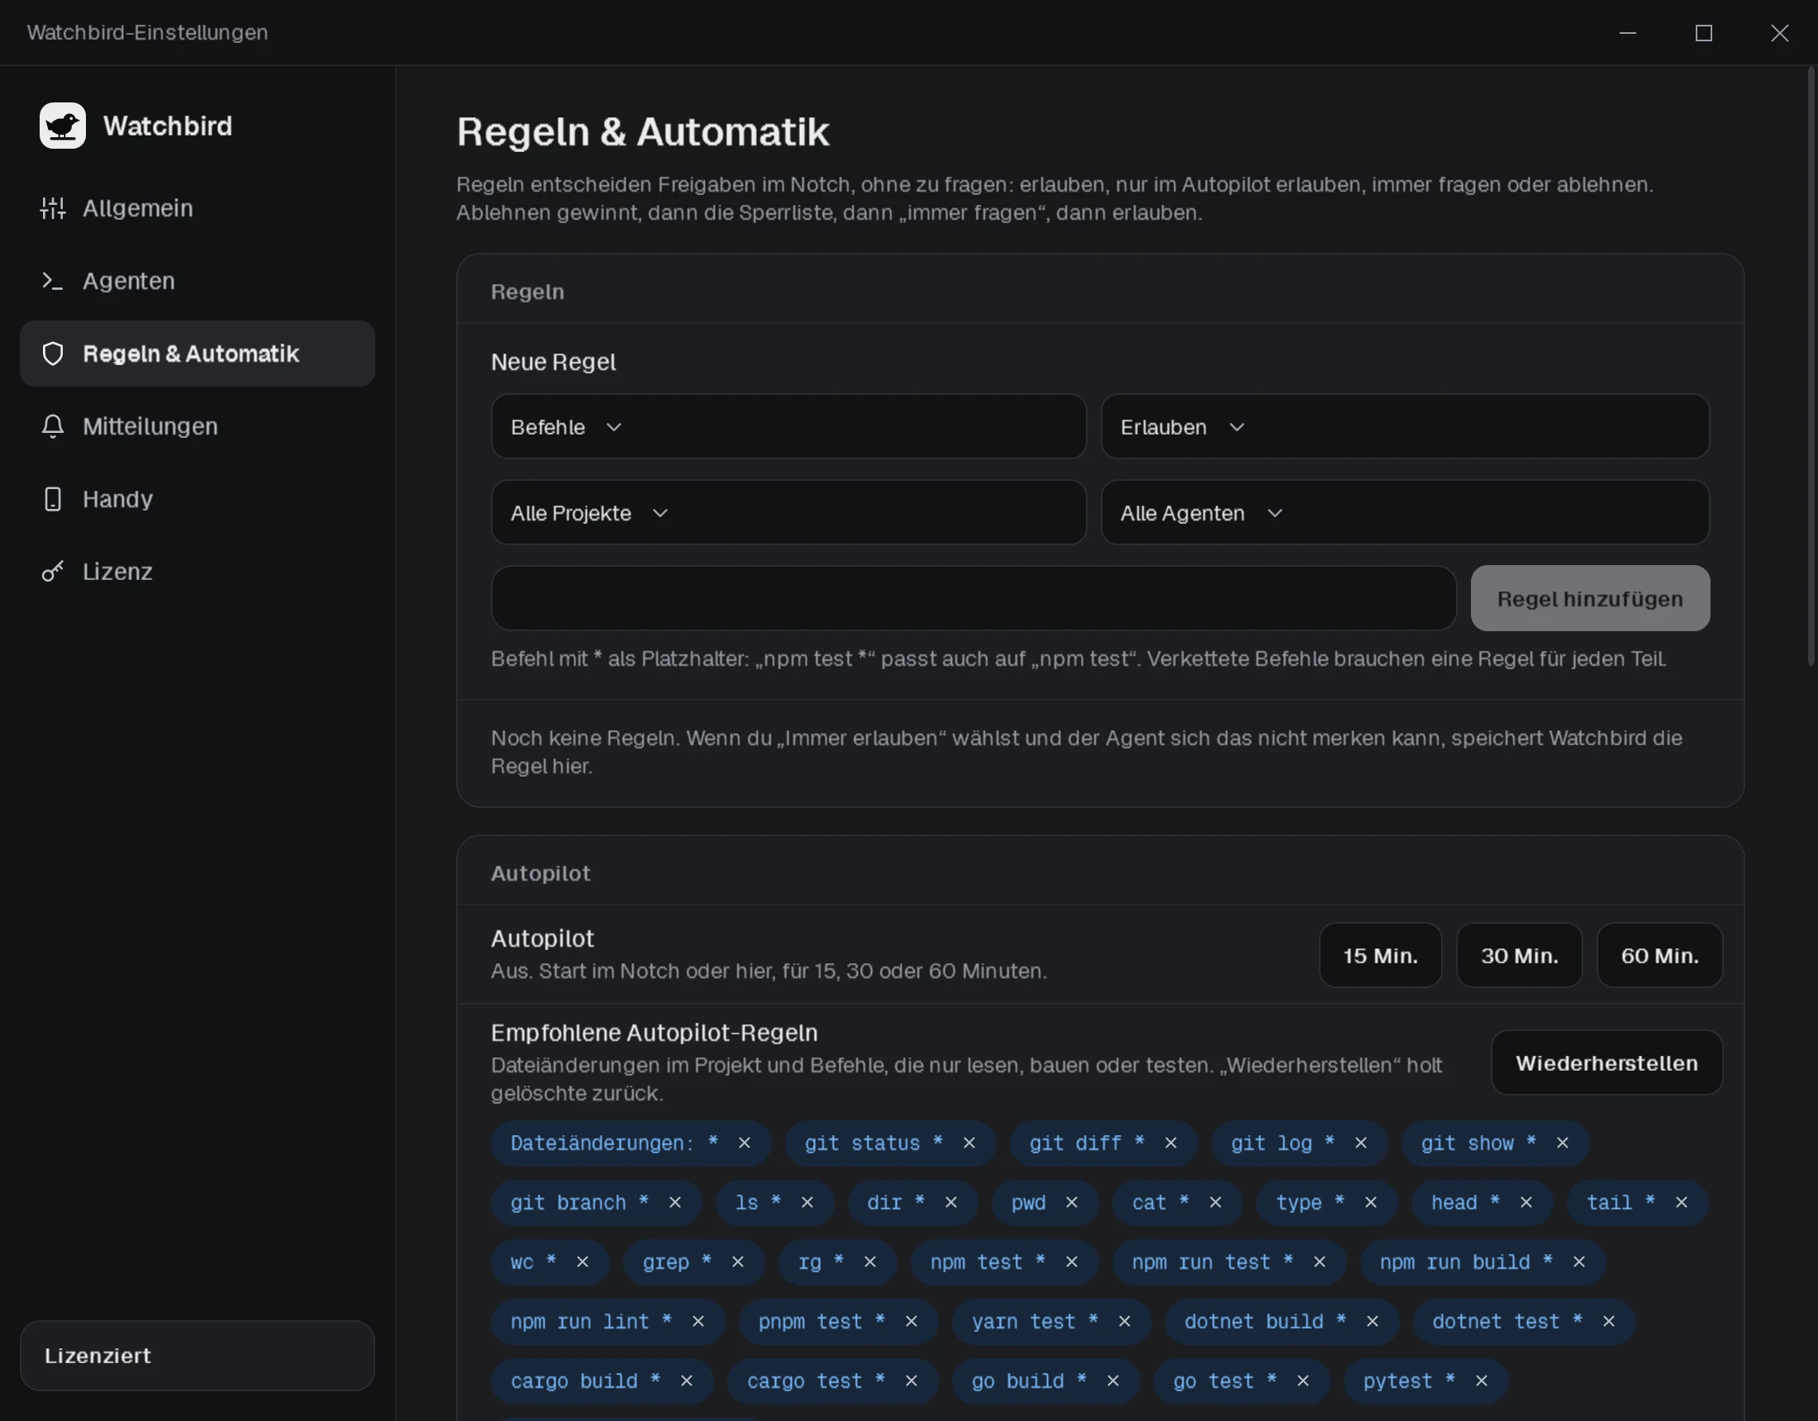Click the terminal prompt icon beside Agenten
Image resolution: width=1818 pixels, height=1421 pixels.
click(x=52, y=282)
